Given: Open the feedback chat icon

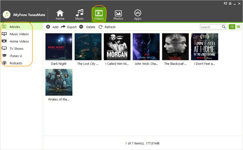Looking at the screenshot, I should [225, 3].
